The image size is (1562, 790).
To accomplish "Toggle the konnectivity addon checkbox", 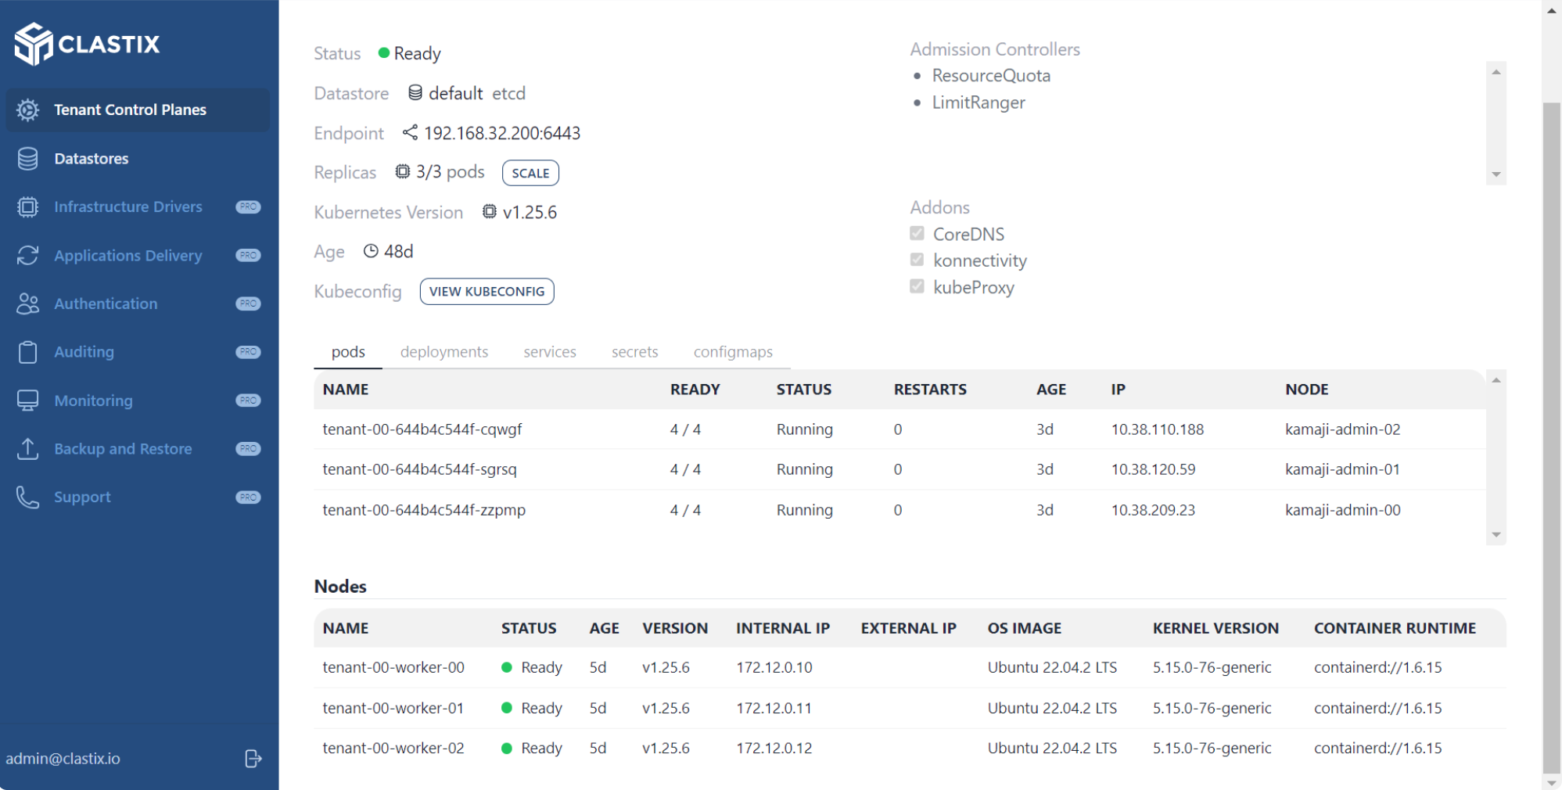I will pyautogui.click(x=917, y=260).
